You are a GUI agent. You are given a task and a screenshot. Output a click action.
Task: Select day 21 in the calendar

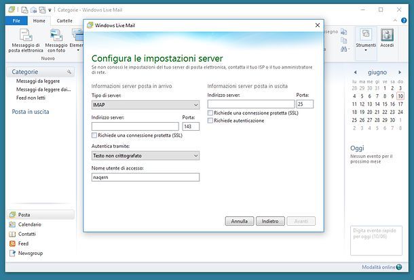click(377, 112)
